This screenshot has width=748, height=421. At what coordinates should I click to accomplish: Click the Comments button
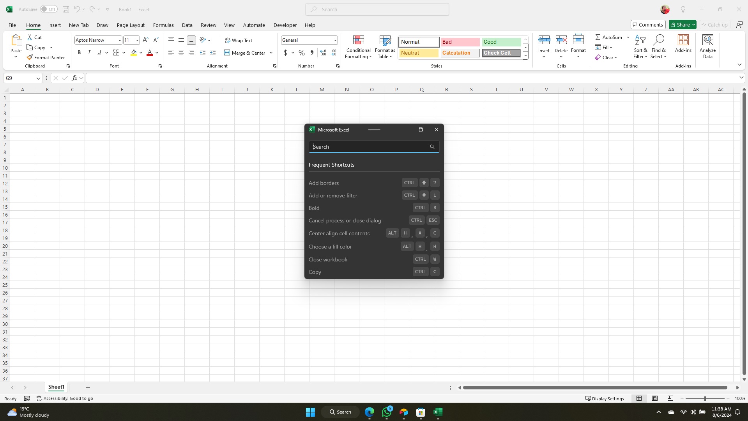(x=648, y=25)
